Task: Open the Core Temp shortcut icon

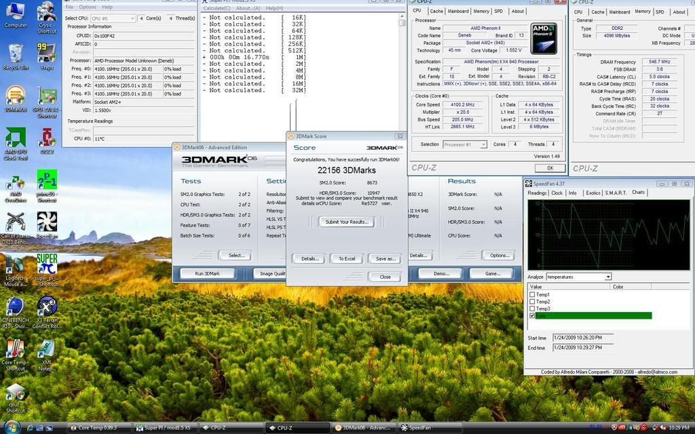Action: pos(16,355)
